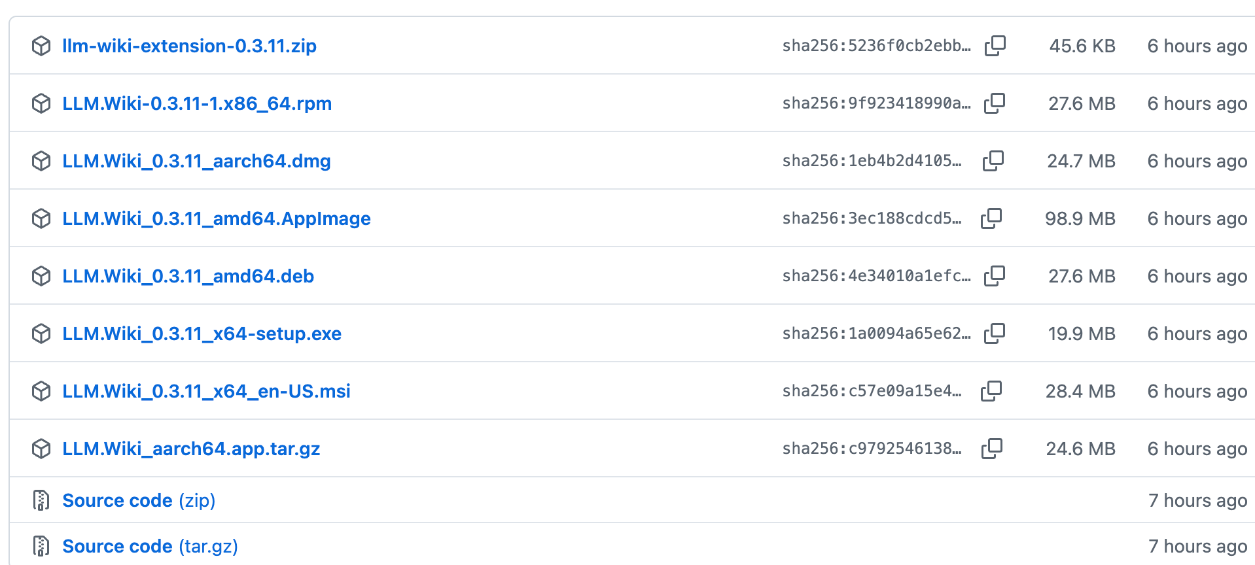Copy SHA256 hash for the x64-setup.exe file
The image size is (1255, 565).
pyautogui.click(x=995, y=334)
